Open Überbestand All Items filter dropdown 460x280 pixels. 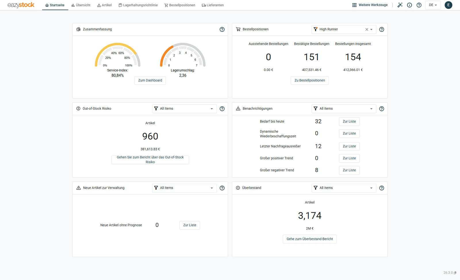344,188
